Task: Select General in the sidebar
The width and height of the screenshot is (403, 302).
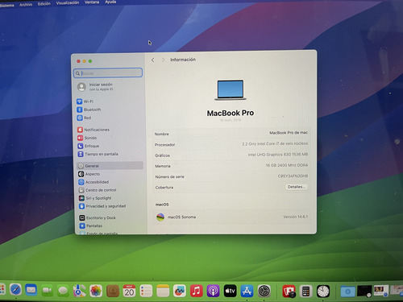Action: tap(110, 166)
